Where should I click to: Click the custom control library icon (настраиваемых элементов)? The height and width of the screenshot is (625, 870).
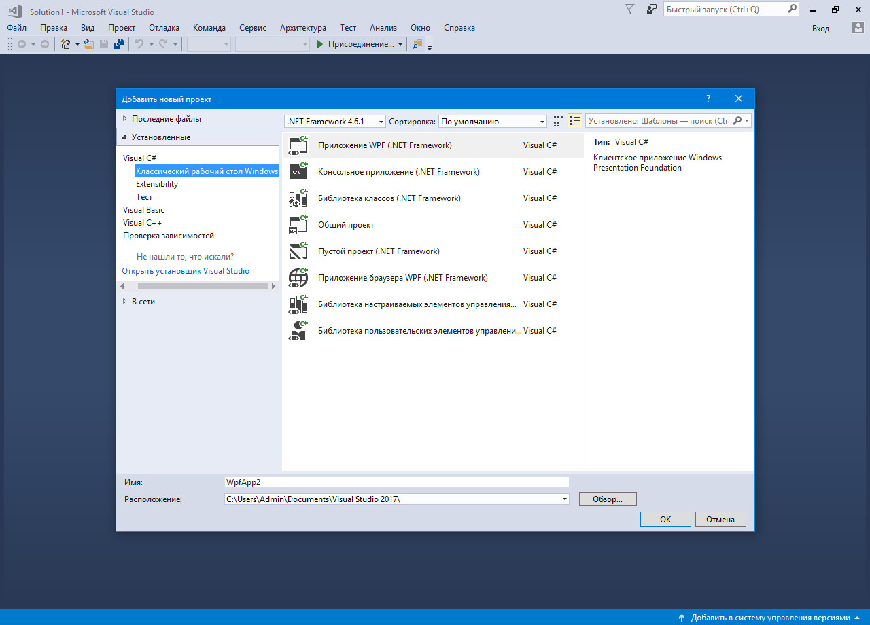[298, 304]
